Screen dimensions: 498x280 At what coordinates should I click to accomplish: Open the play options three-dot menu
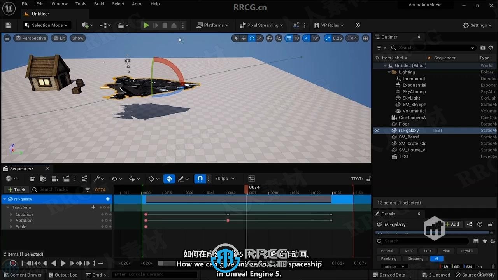click(x=183, y=25)
